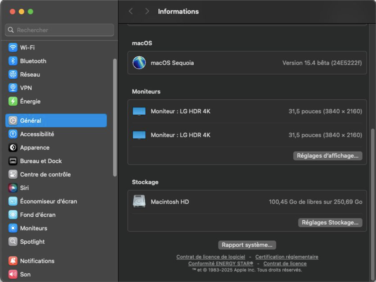The width and height of the screenshot is (376, 282).
Task: Go forward with the right chevron
Action: click(x=147, y=11)
